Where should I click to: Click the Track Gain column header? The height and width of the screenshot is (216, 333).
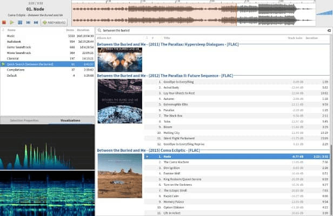point(295,38)
